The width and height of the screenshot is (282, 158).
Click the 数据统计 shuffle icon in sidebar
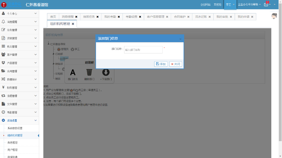tap(3, 79)
